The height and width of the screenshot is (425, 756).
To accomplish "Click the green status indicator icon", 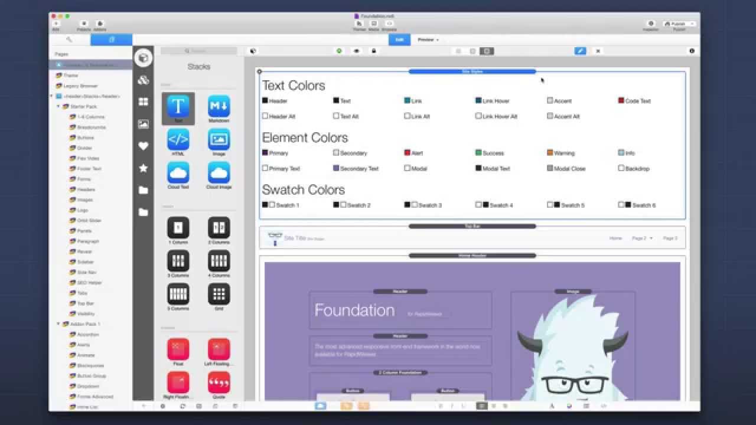I will [339, 51].
